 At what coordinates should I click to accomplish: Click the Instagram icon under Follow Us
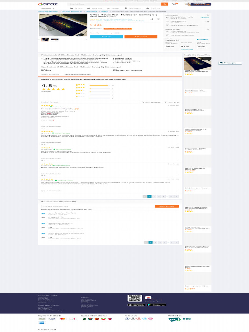(150, 319)
